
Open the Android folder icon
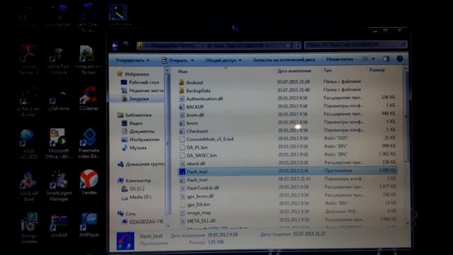[x=181, y=82]
